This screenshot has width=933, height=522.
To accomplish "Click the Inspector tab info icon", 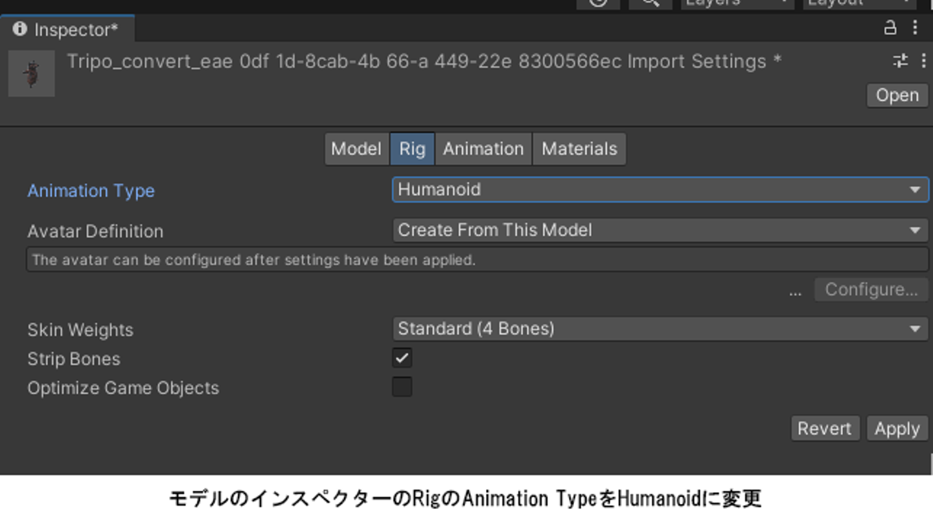I will 20,29.
